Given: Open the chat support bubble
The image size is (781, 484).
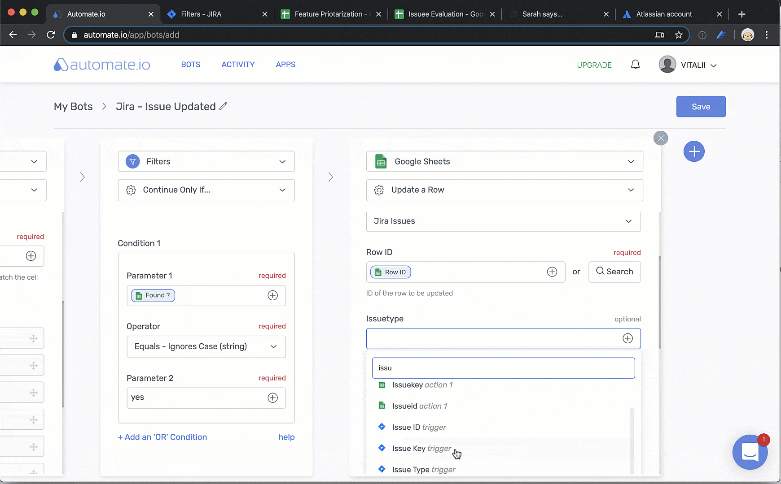Looking at the screenshot, I should 750,452.
